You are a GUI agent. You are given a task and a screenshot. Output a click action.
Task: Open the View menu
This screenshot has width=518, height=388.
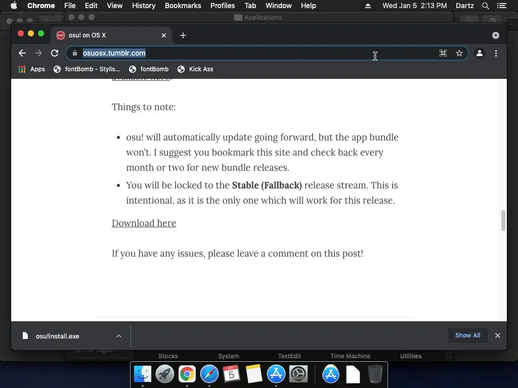point(115,6)
